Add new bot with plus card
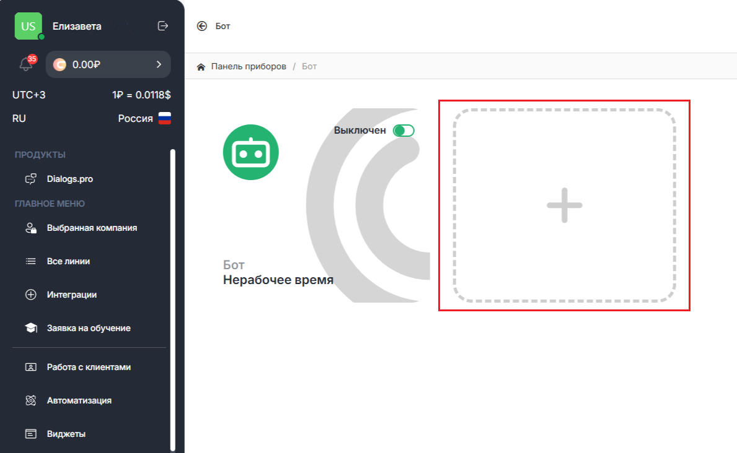Viewport: 737px width, 453px height. [564, 205]
